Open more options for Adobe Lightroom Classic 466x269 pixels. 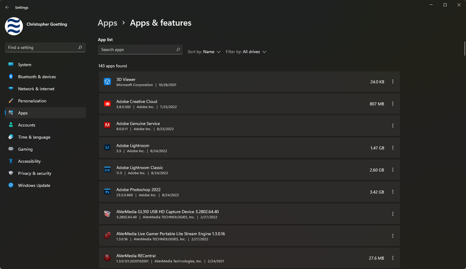393,170
